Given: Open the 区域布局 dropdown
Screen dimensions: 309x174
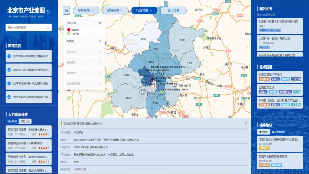Looking at the screenshot, I should click(x=115, y=10).
